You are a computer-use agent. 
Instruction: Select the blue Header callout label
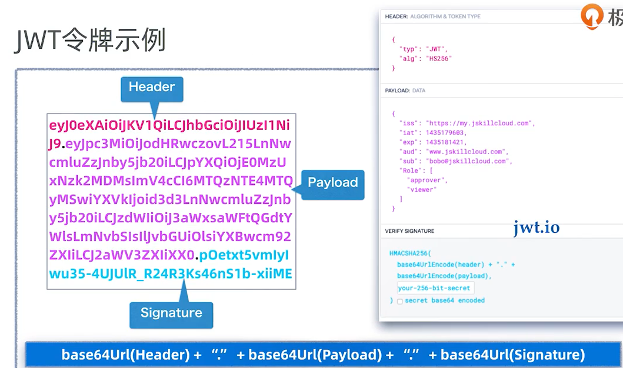coord(152,87)
